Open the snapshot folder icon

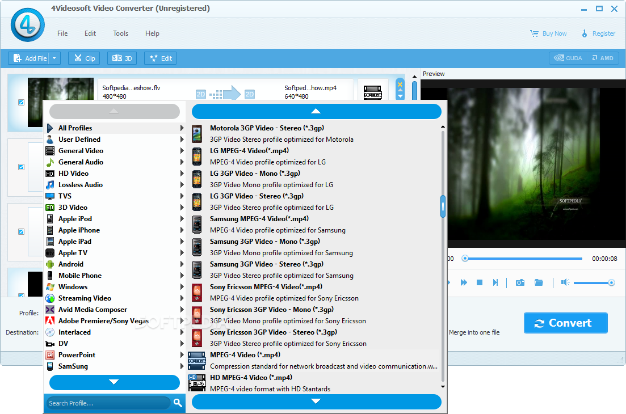click(539, 282)
